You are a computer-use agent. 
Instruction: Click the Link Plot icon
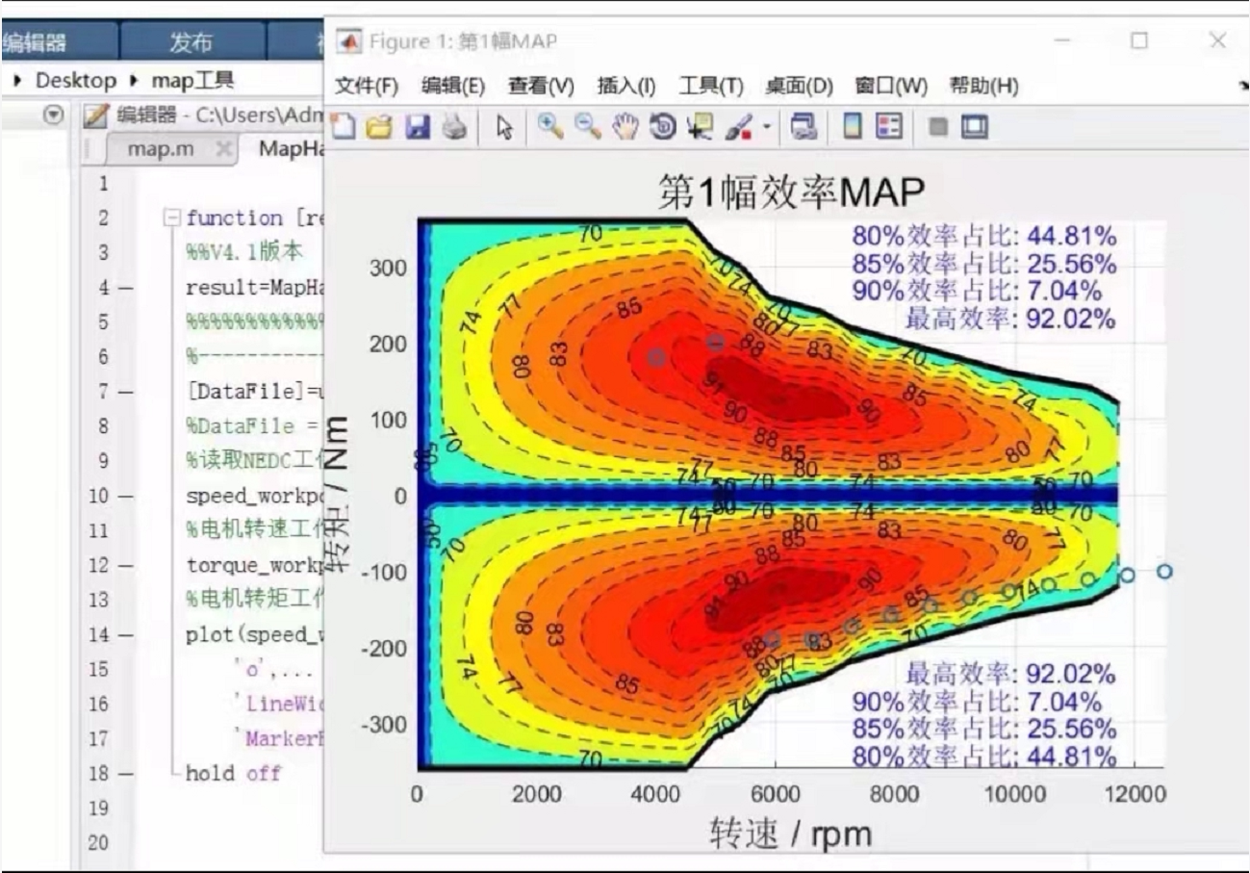click(804, 127)
